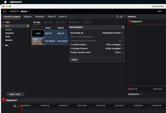Select the Renderizzato filter tab

pos(74,22)
